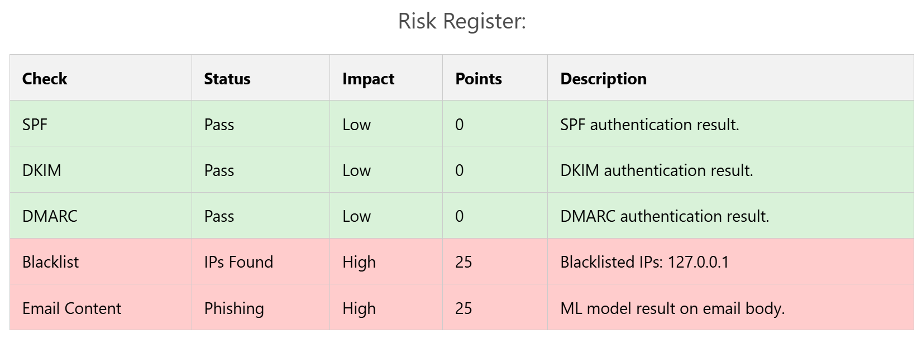This screenshot has width=922, height=338.
Task: Click the DMARC check cell
Action: 50,216
